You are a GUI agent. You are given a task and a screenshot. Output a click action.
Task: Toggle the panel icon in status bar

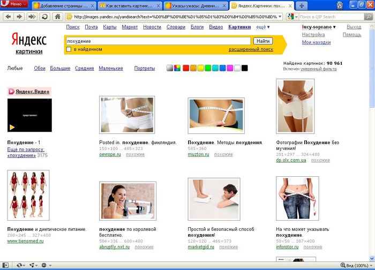(6, 265)
